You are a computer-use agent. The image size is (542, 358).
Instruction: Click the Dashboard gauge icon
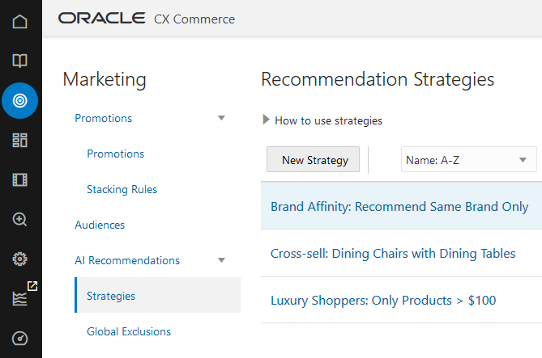click(x=20, y=338)
